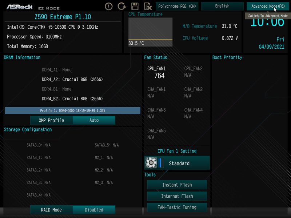Click the system info exclamation icon

[108, 7]
